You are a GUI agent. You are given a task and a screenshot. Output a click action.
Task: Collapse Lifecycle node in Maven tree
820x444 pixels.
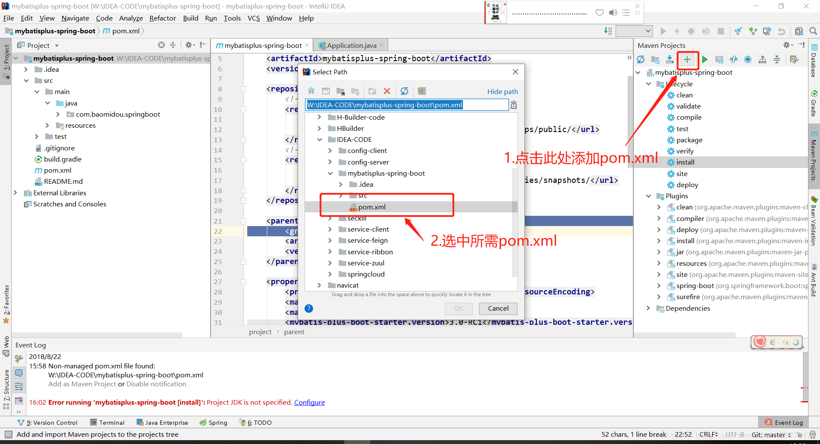649,84
